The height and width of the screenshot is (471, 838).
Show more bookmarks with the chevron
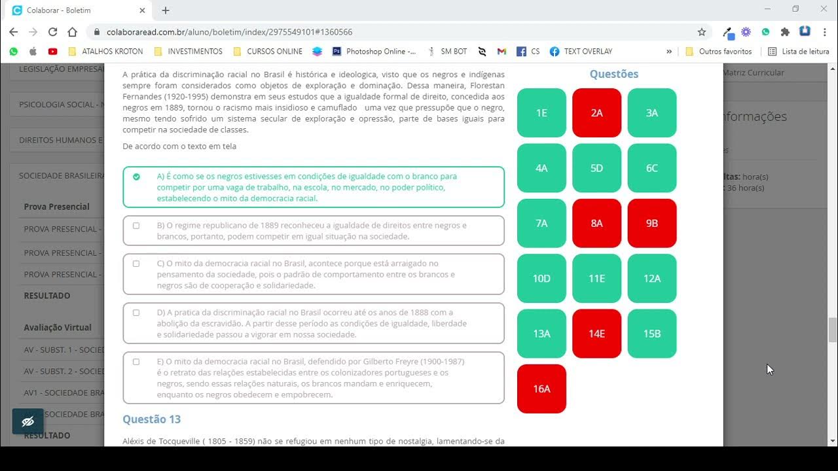[x=669, y=51]
